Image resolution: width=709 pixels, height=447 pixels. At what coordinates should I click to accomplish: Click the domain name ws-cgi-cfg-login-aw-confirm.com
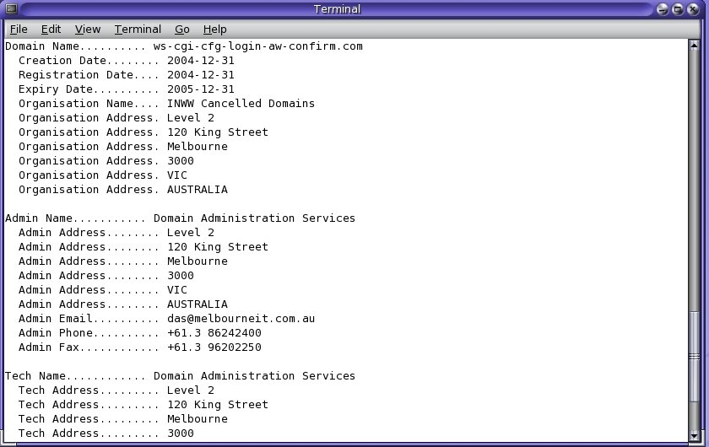[257, 46]
